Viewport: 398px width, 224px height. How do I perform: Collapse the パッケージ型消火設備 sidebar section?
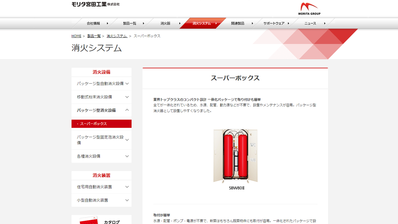coord(102,110)
